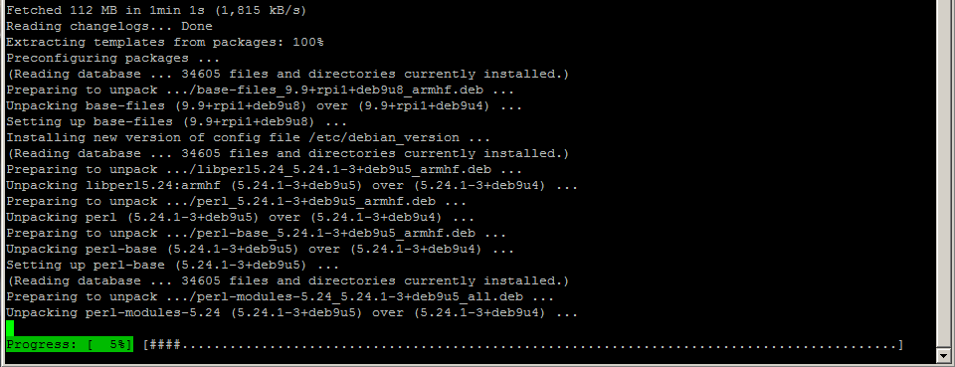955x367 pixels.
Task: Click the 'Fetched 112 MB' line
Action: tap(156, 10)
